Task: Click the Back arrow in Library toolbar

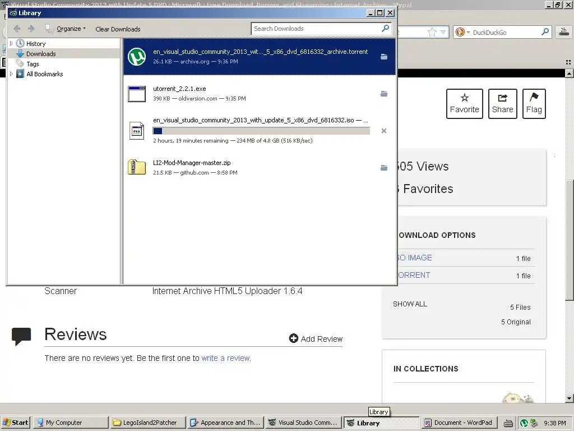Action: [x=17, y=29]
